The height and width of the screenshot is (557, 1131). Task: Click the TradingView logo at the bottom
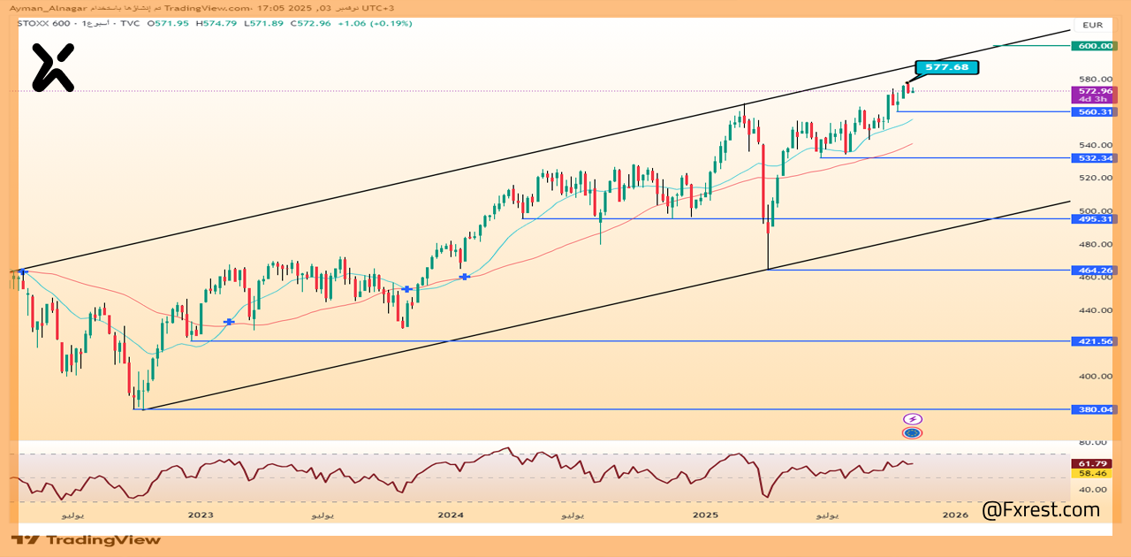pos(87,540)
